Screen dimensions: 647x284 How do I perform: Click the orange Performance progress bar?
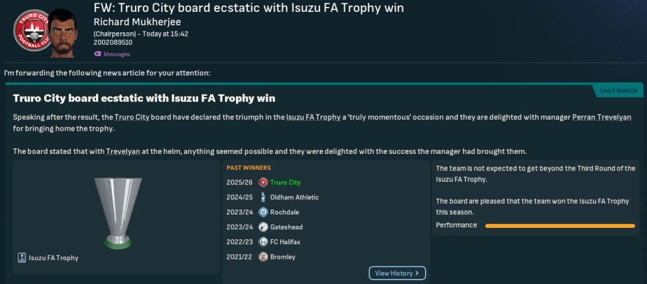tap(559, 225)
